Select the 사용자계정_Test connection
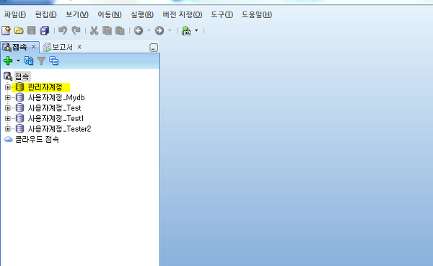Screen dimensions: 433x266 (x=54, y=108)
